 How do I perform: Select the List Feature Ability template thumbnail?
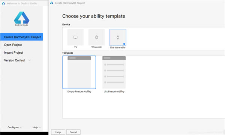click(x=114, y=72)
